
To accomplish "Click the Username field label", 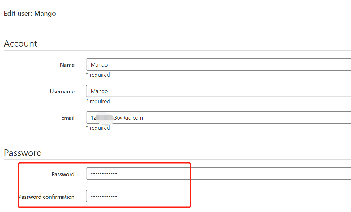I will coord(62,92).
